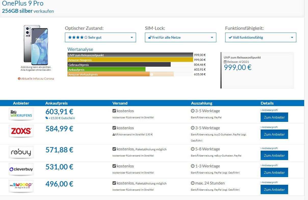Open Anbieterprofil link for mySWOOOP

tap(269, 182)
